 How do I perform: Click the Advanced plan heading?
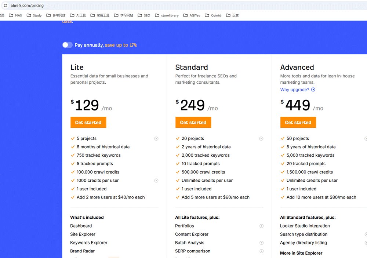297,67
